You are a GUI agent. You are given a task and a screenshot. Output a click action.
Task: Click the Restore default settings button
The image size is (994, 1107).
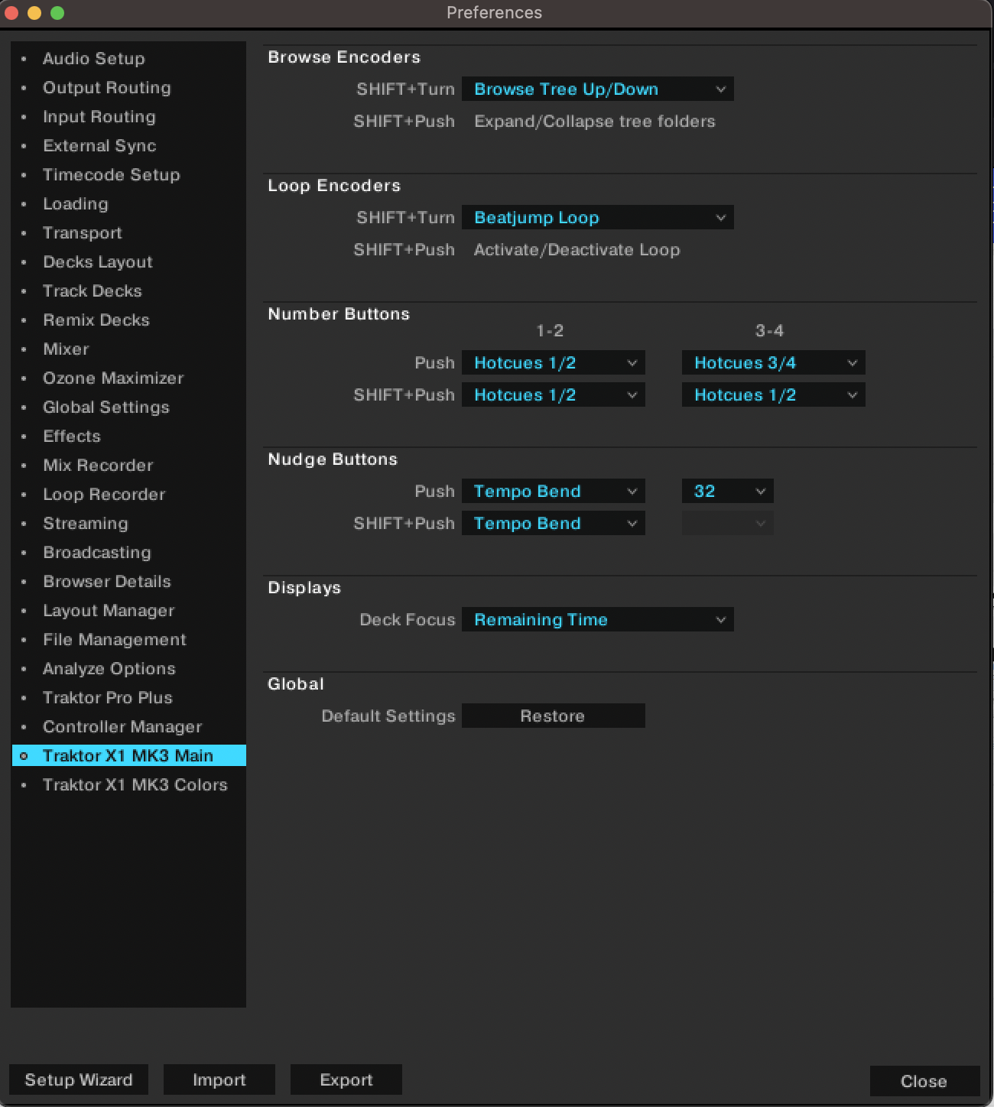[x=553, y=716]
